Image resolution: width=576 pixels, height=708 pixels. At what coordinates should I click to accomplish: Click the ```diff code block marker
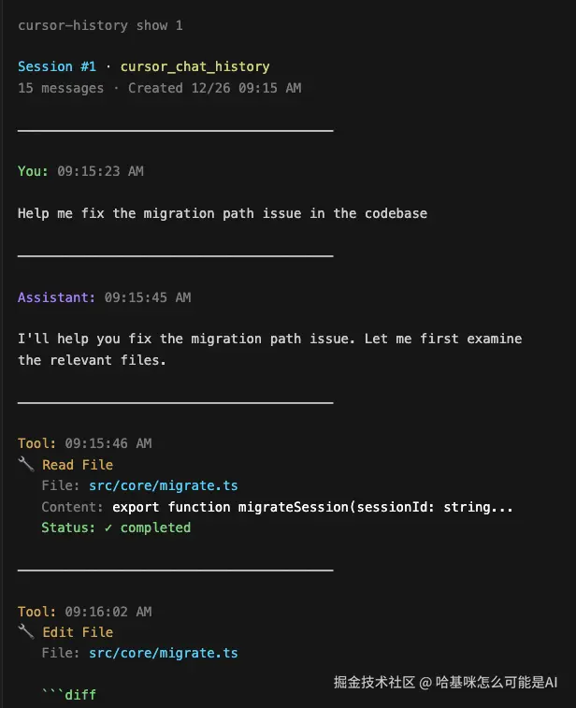click(x=69, y=695)
